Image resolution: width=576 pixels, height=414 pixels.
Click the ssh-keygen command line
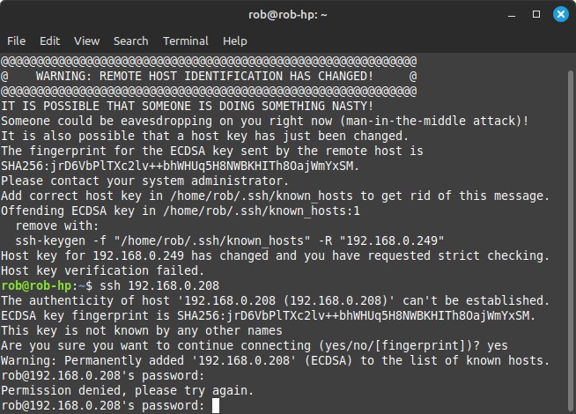pyautogui.click(x=219, y=241)
